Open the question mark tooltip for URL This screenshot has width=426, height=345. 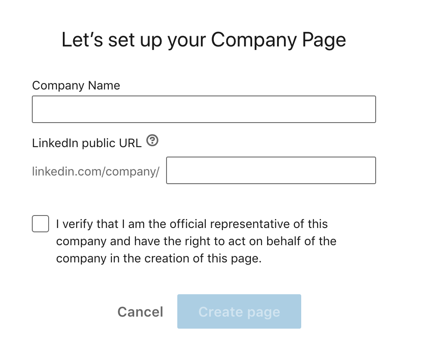click(152, 141)
